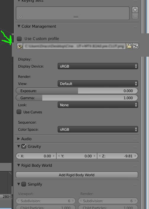Click the keying sets list filter icon
Image resolution: width=149 pixels, height=209 pixels.
[20, 17]
